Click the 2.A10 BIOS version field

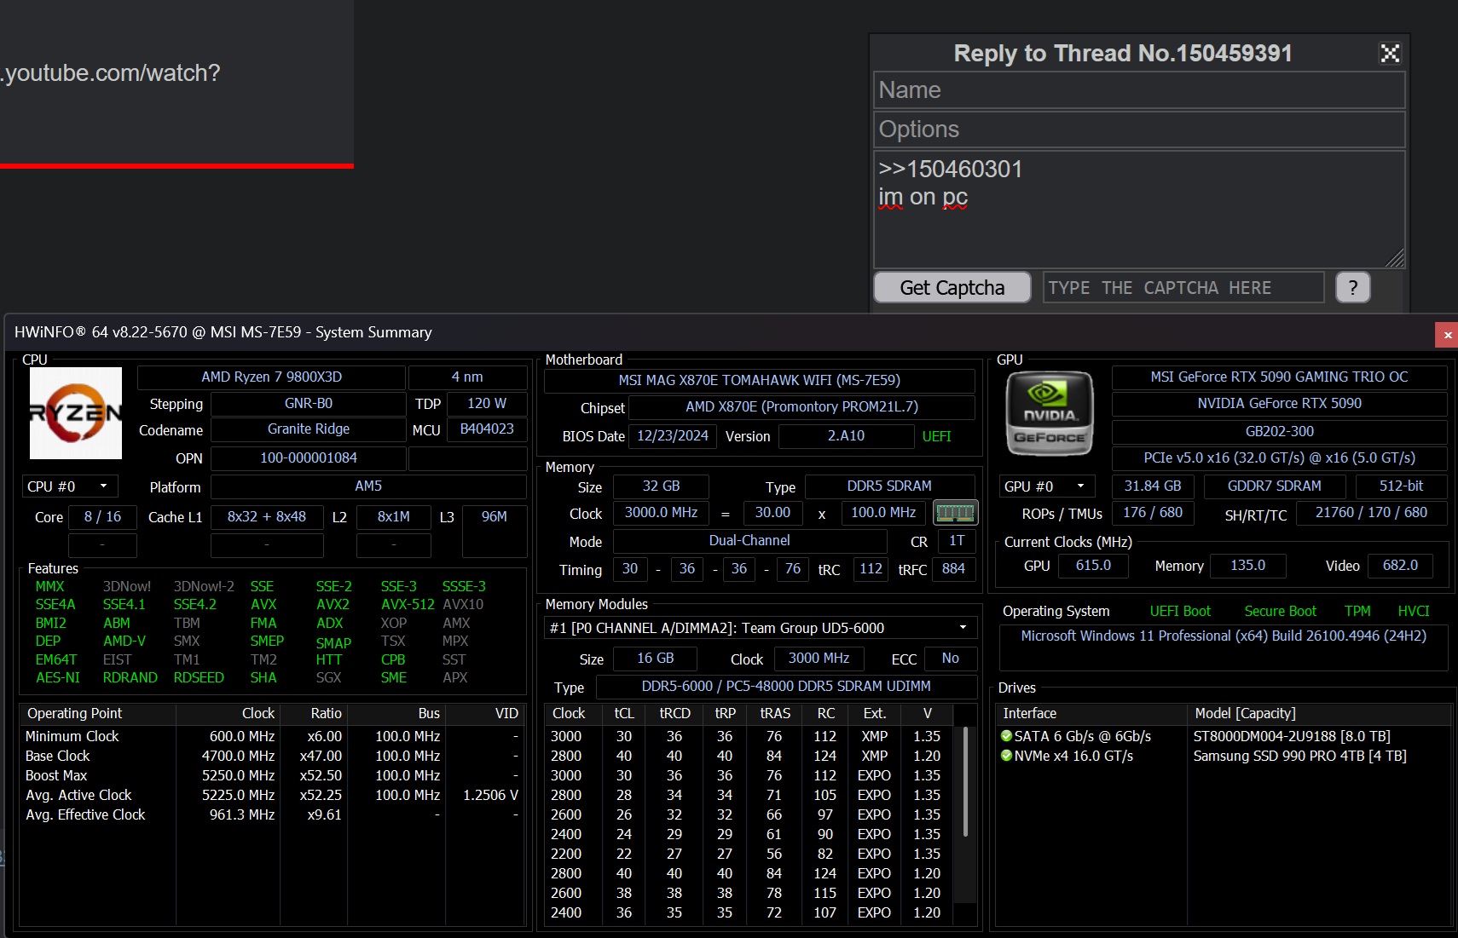click(846, 435)
